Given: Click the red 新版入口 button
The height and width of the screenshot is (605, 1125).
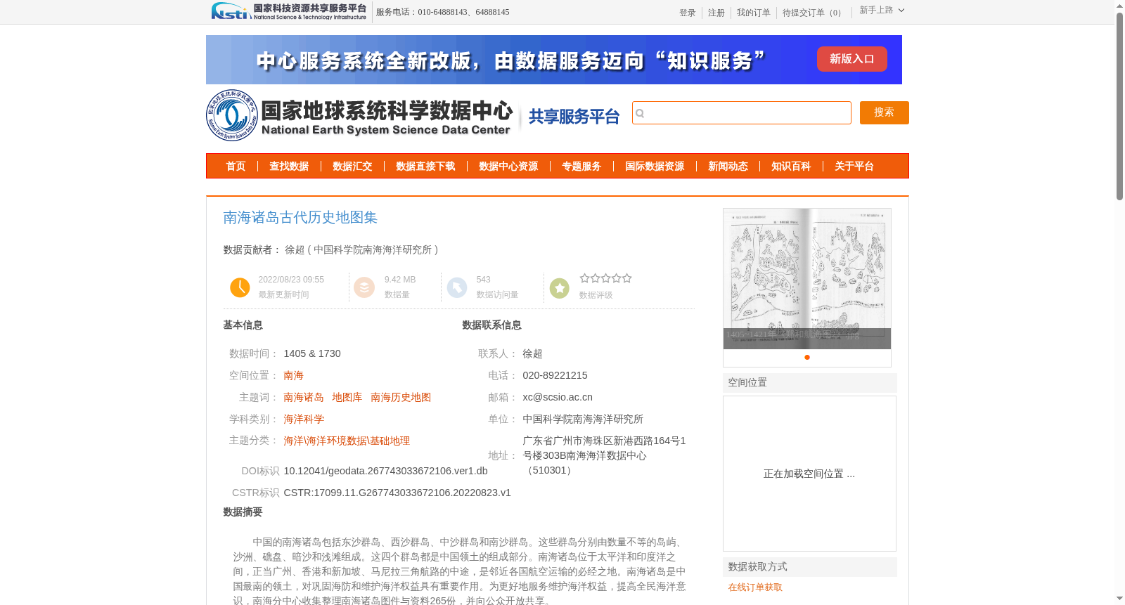Looking at the screenshot, I should tap(852, 59).
